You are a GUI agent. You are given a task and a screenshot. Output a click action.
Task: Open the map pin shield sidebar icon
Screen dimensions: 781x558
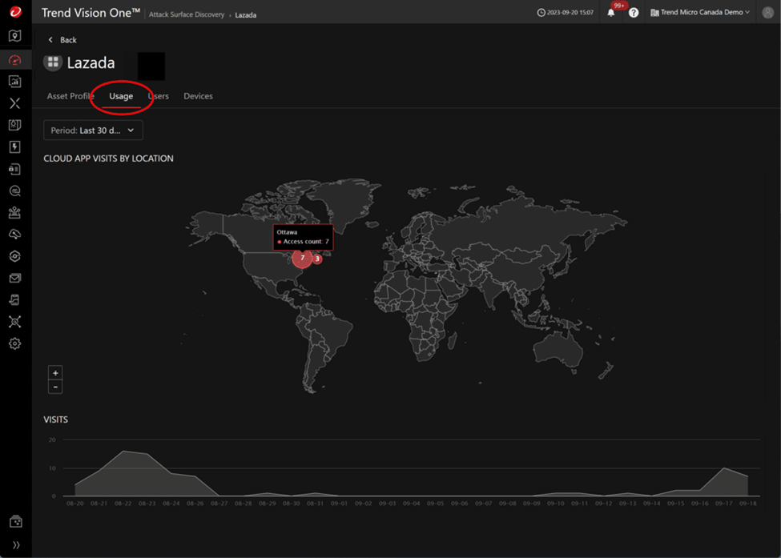(15, 36)
